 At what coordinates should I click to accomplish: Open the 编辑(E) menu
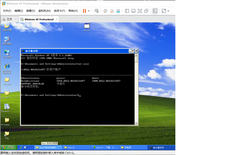coord(19,11)
